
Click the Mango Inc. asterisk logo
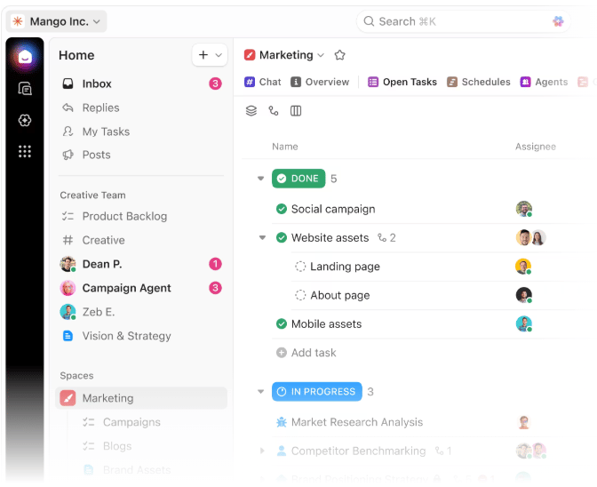[18, 21]
